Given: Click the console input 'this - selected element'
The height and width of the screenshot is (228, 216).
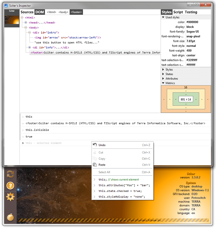Looking at the screenshot, I should tap(115, 143).
